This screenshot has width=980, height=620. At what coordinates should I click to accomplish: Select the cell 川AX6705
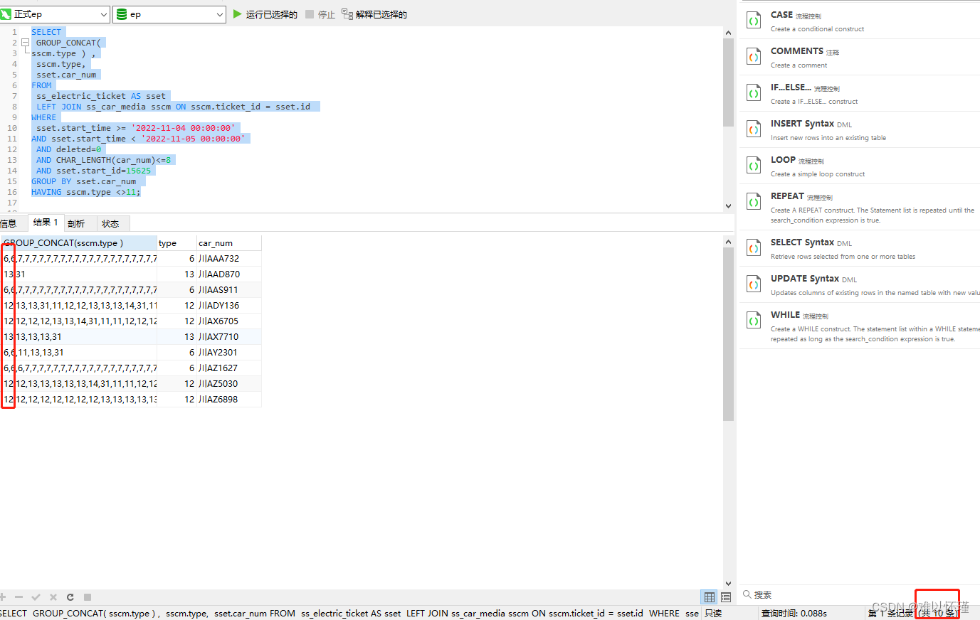point(229,321)
